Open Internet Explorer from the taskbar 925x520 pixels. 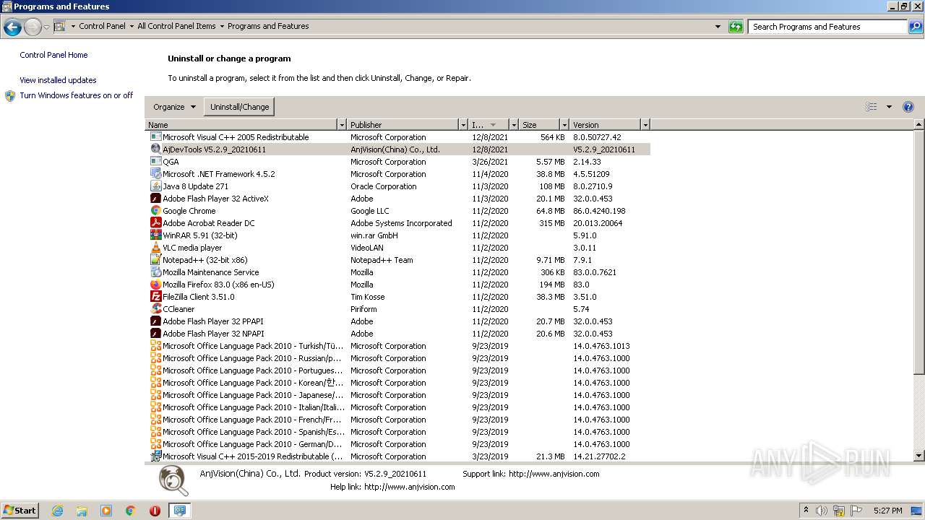(57, 511)
